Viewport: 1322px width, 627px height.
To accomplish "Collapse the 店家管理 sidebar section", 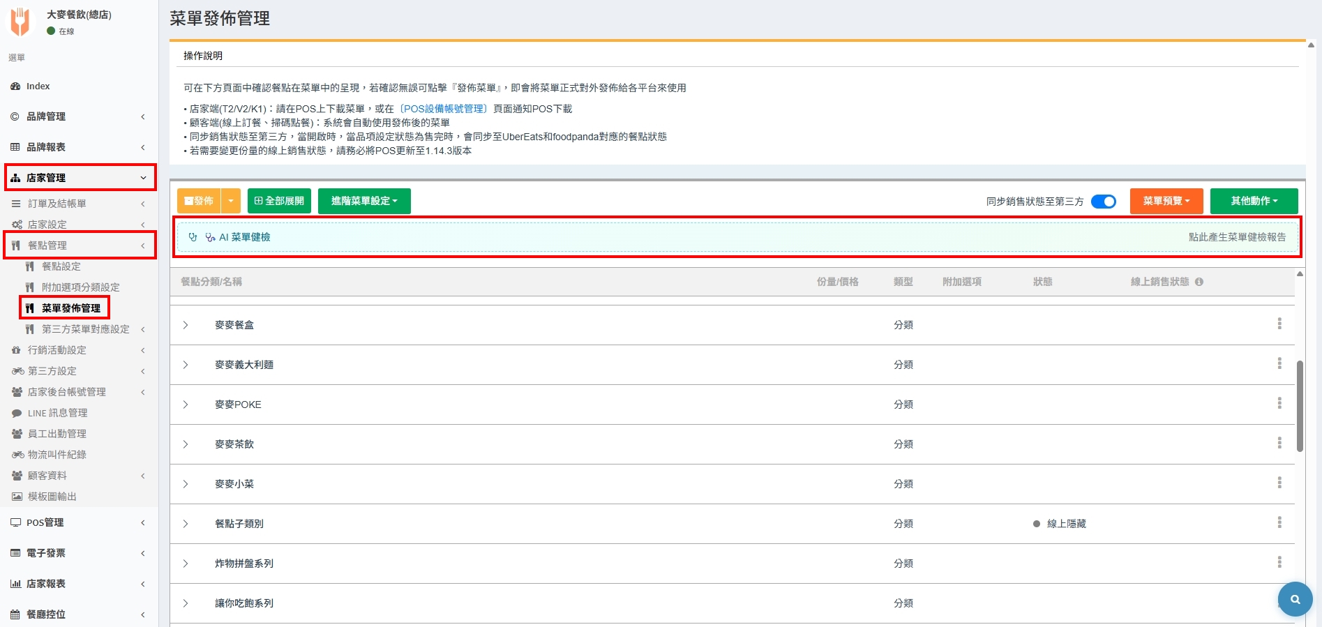I will 80,178.
